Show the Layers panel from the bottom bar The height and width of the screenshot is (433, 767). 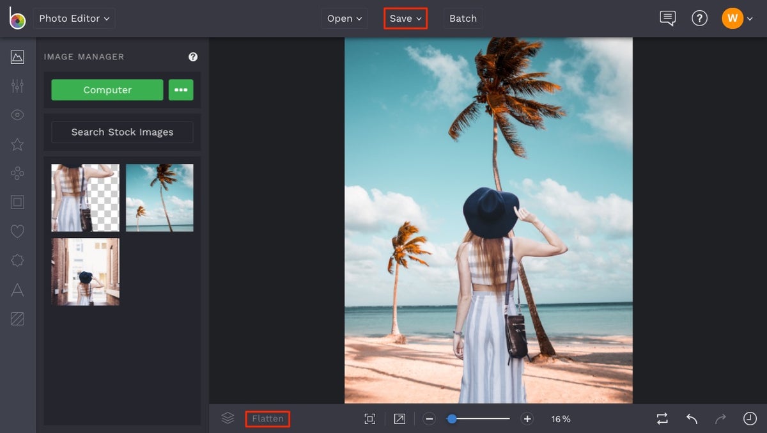[228, 418]
